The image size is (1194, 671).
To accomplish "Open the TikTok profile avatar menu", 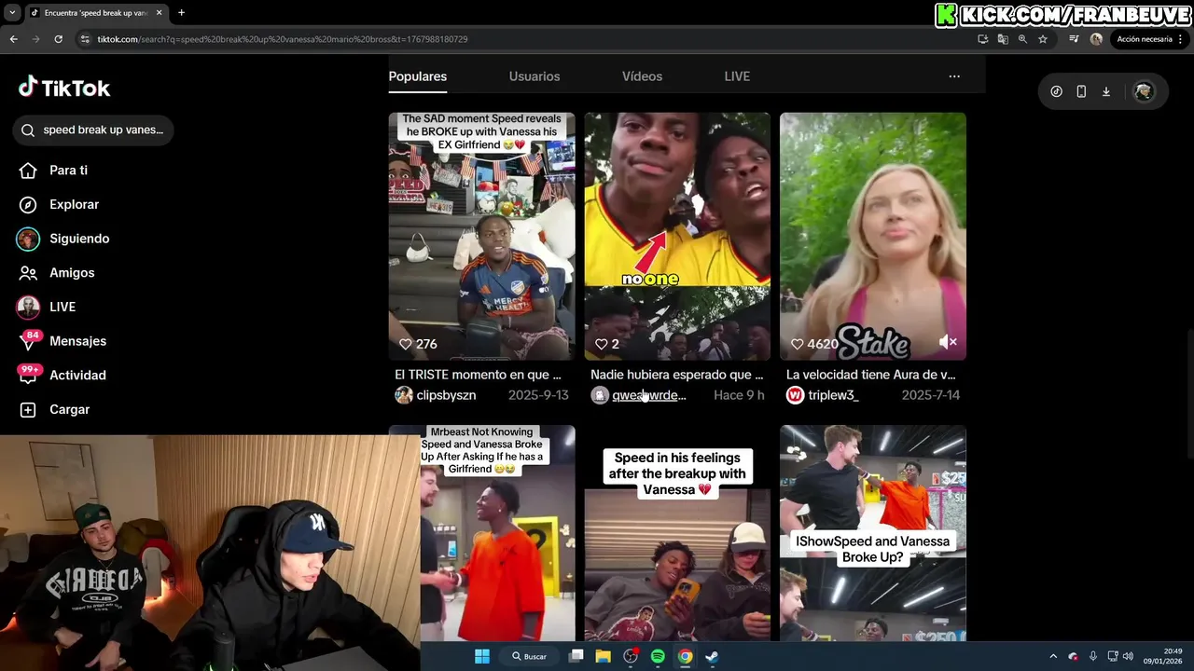I will [1144, 91].
